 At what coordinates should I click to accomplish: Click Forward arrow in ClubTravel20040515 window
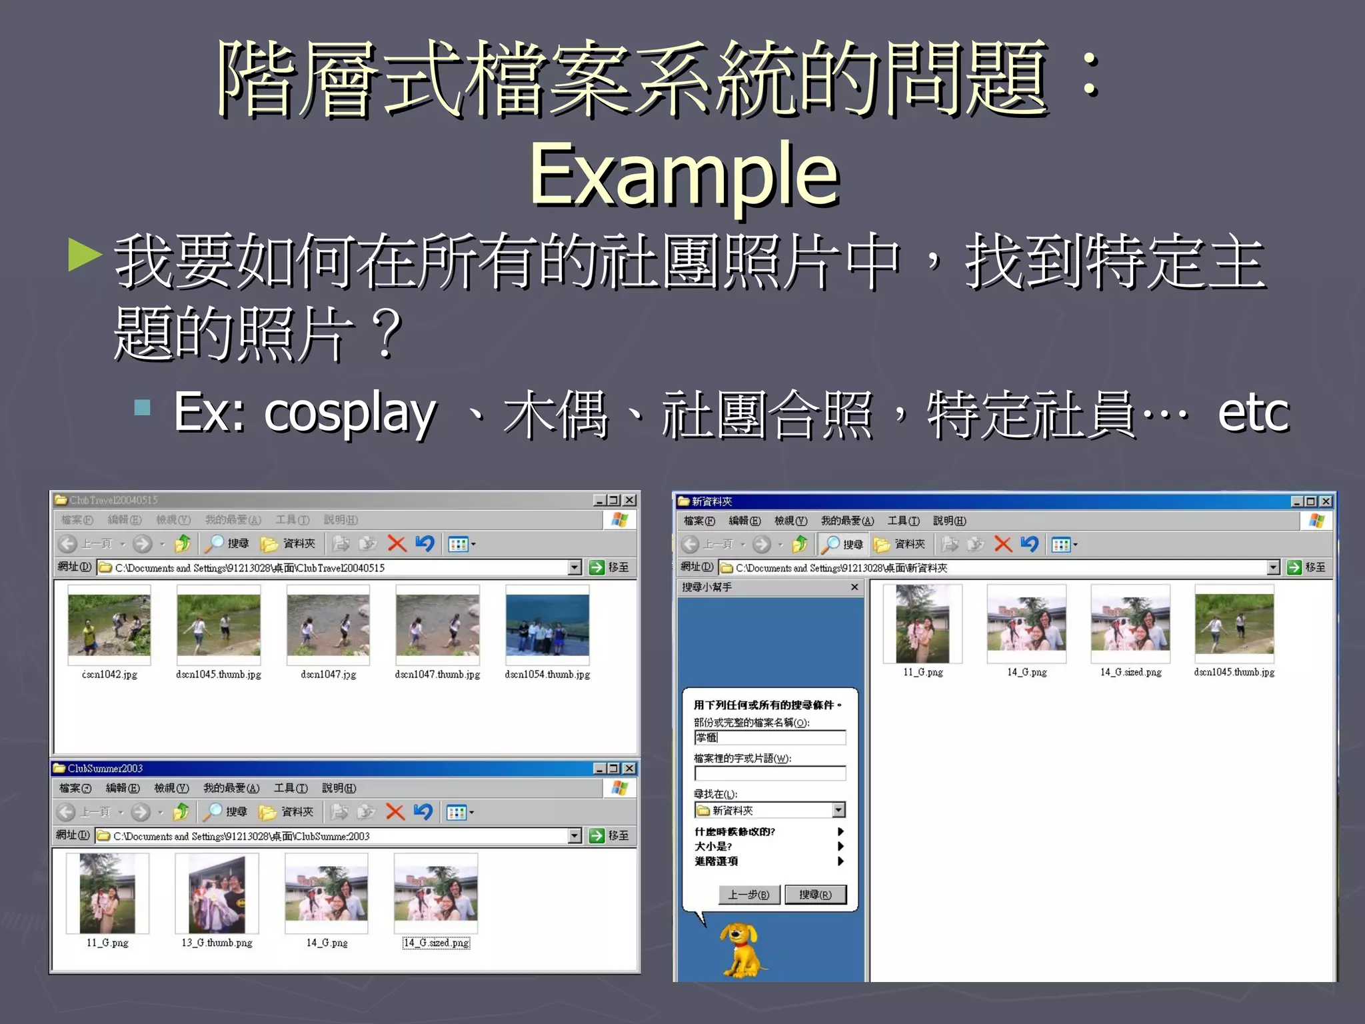142,544
